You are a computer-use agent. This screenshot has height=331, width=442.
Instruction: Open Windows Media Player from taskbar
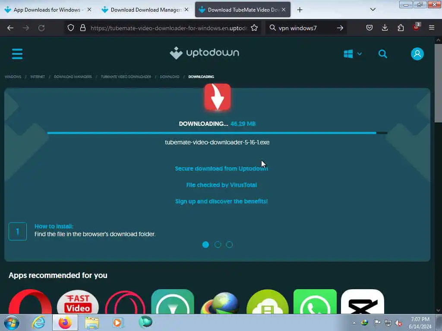coord(118,322)
